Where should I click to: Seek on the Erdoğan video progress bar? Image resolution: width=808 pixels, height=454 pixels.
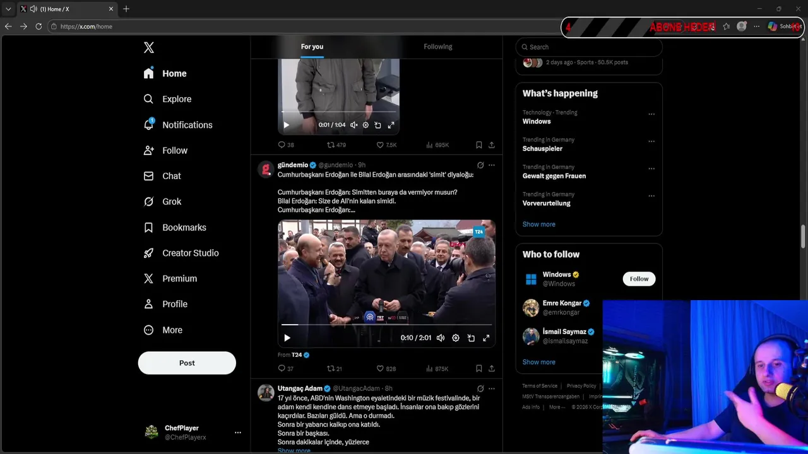(x=386, y=325)
